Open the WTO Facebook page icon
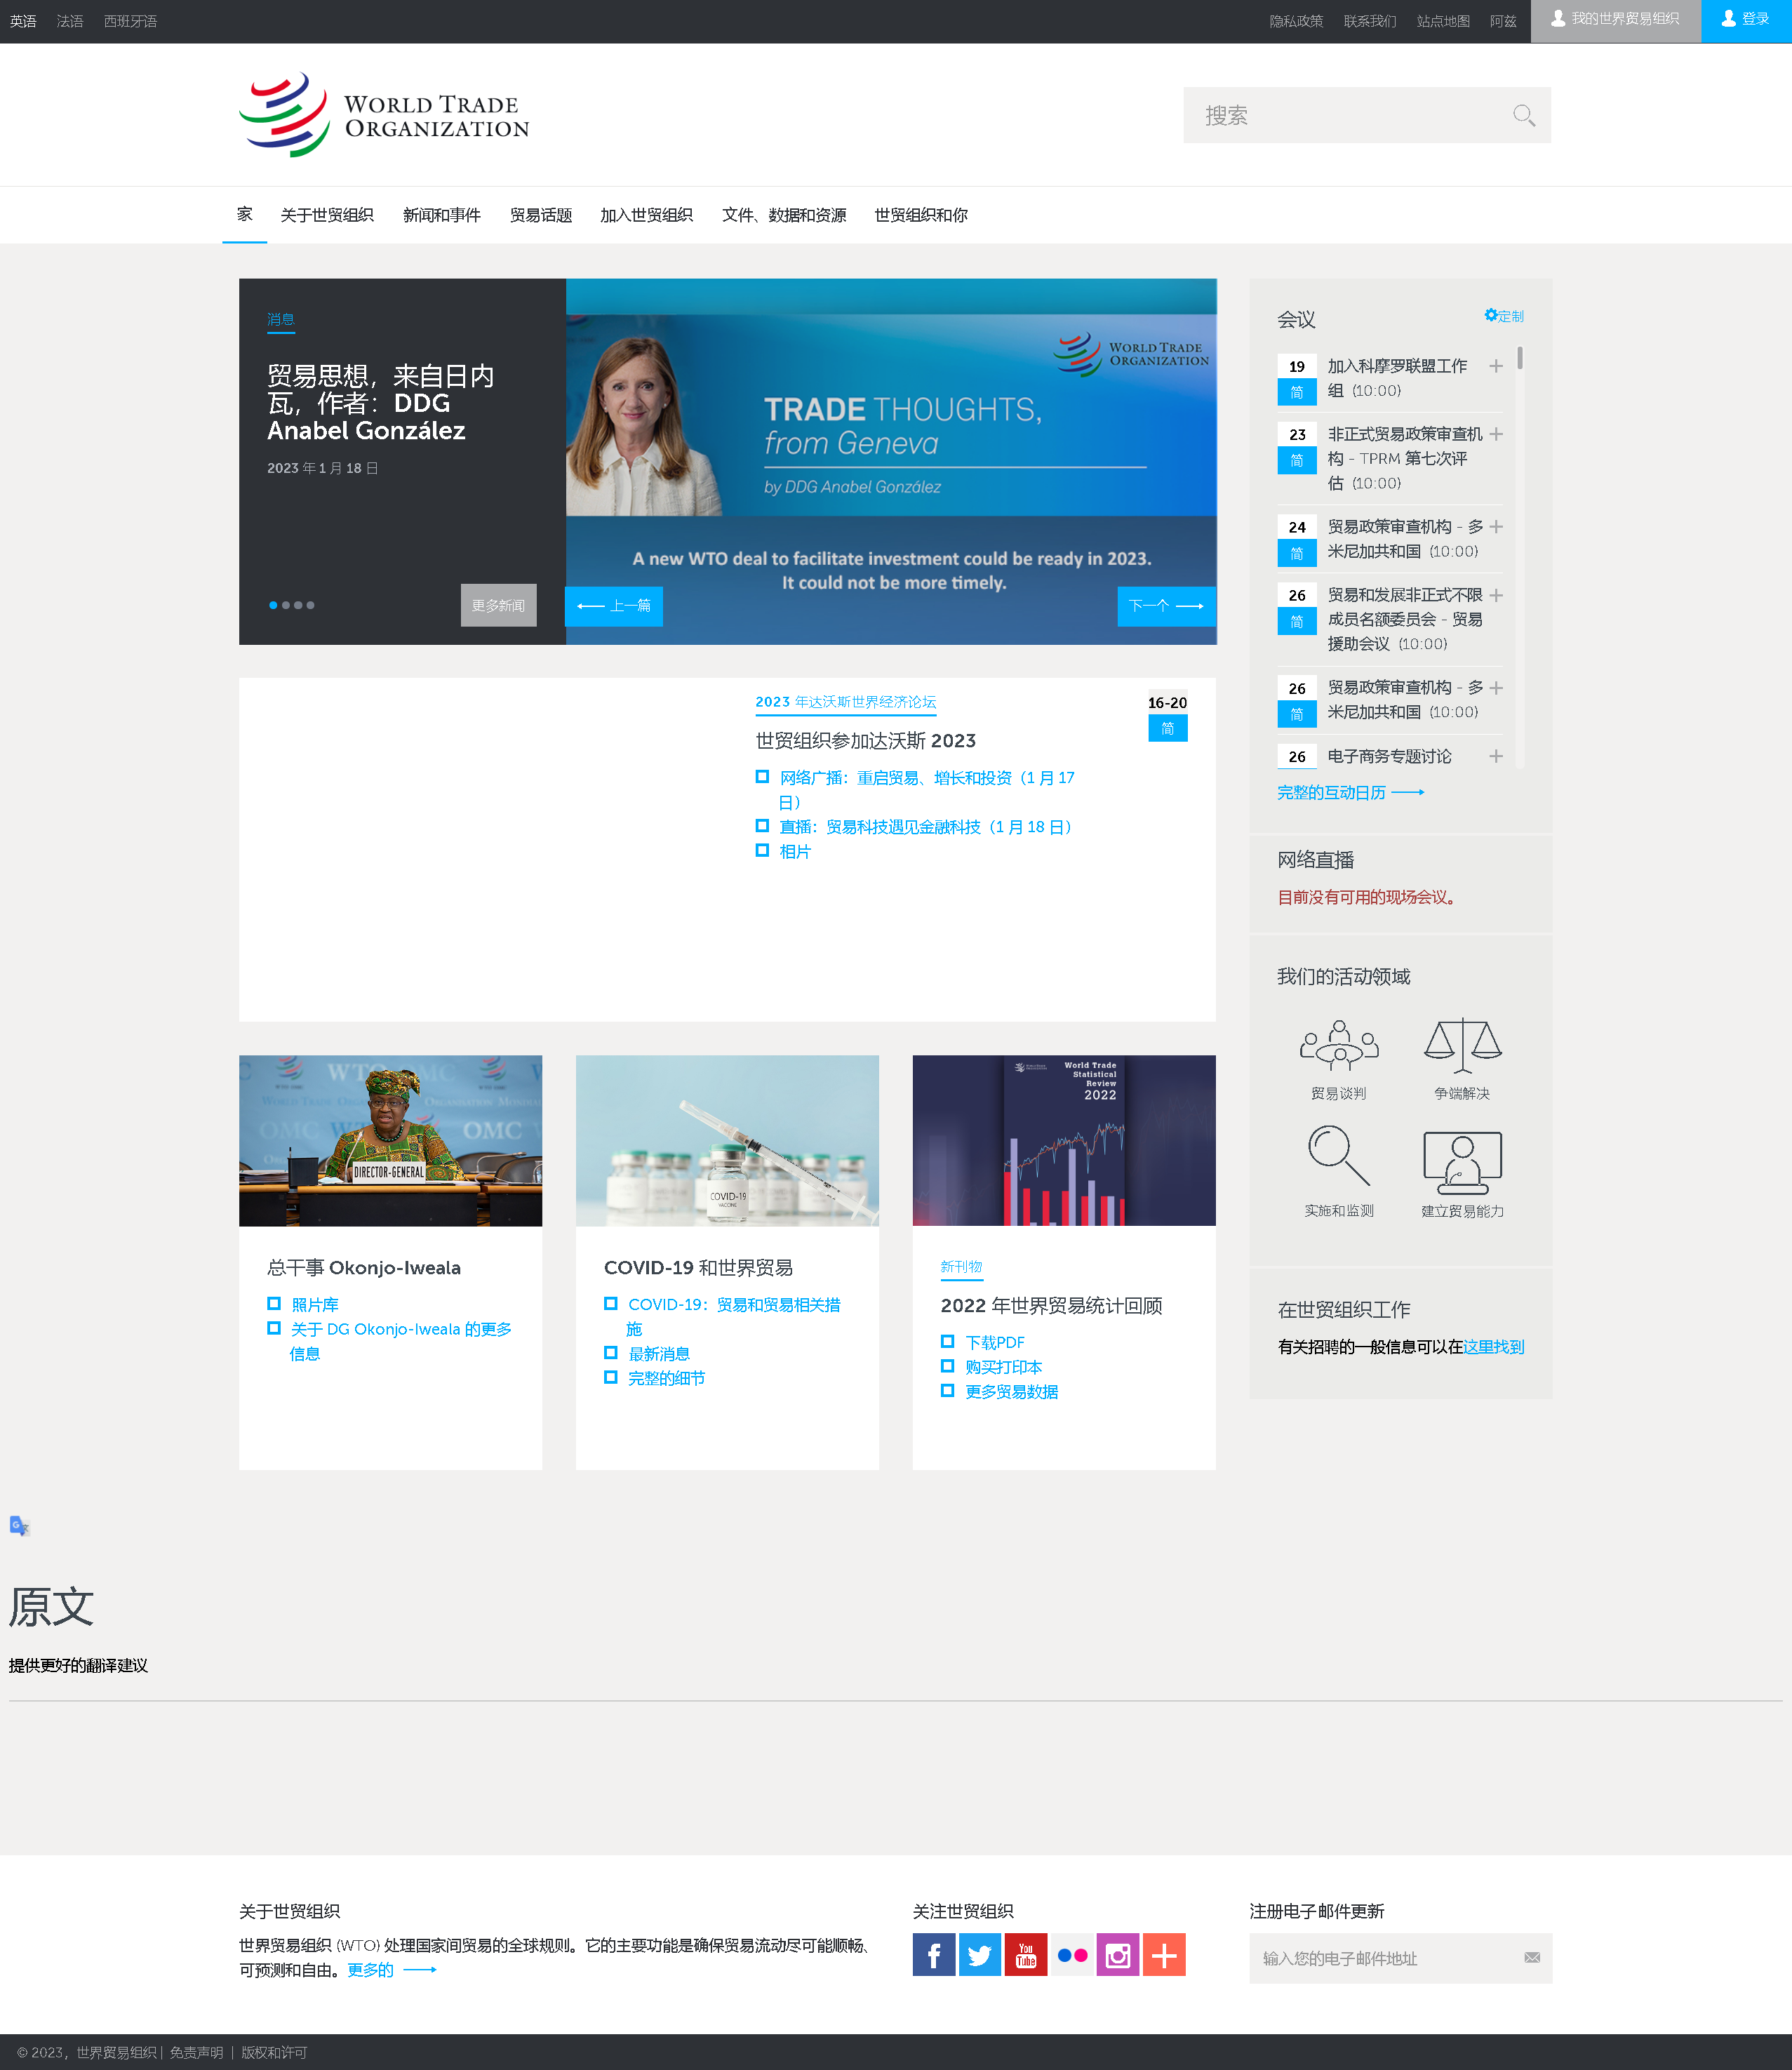This screenshot has height=2070, width=1792. (933, 1955)
